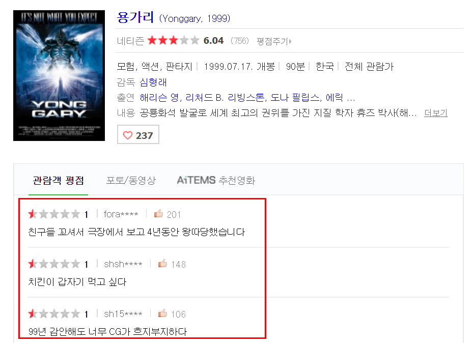Image resolution: width=474 pixels, height=343 pixels.
Task: Select the 관람객 평점 tab
Action: [59, 181]
